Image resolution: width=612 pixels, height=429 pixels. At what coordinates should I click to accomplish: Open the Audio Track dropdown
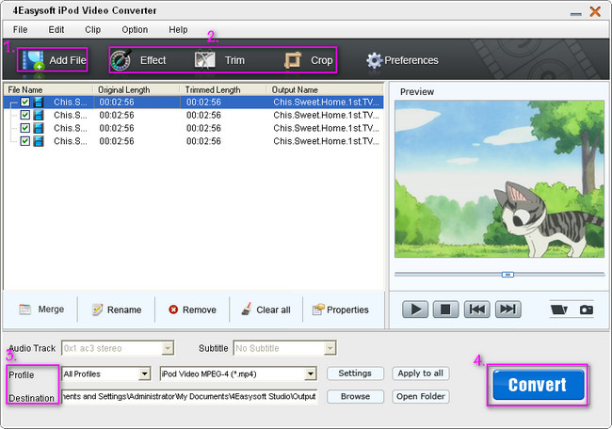coord(168,348)
